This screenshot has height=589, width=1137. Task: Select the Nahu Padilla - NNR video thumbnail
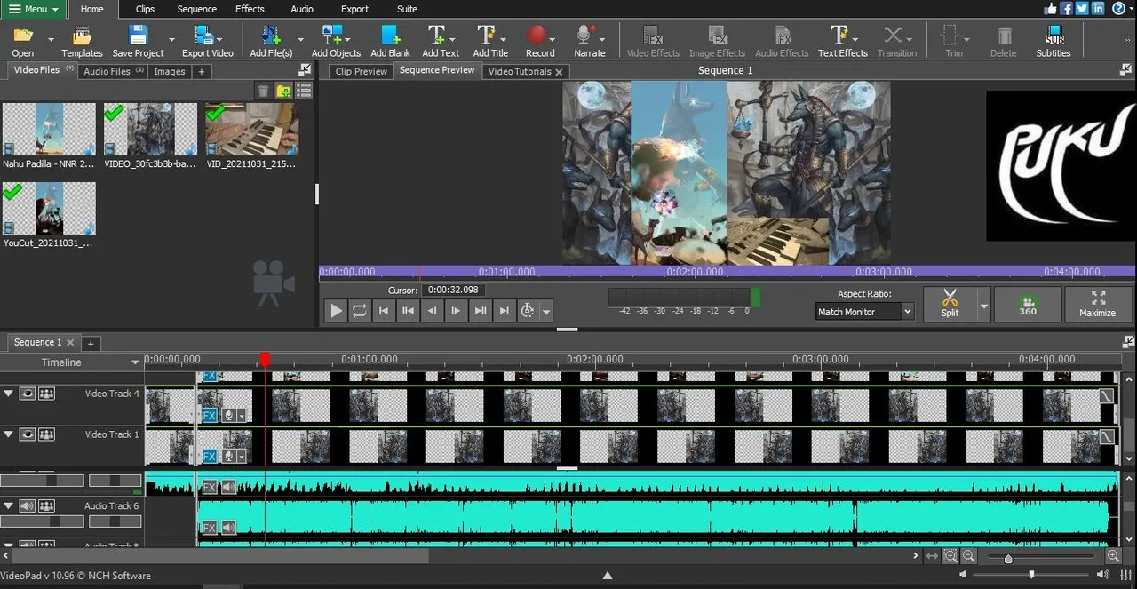click(49, 130)
